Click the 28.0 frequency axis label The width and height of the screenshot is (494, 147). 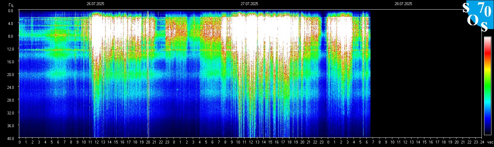pos(10,100)
